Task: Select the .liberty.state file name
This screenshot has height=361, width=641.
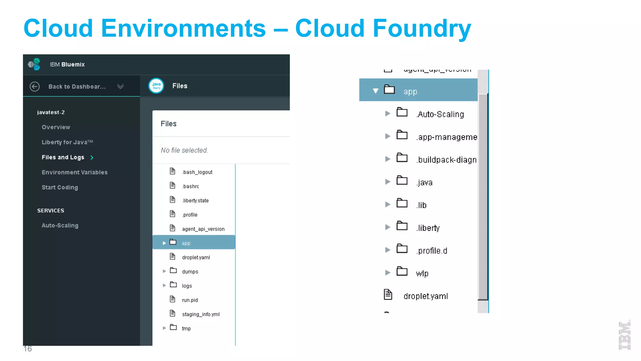Action: click(x=195, y=201)
